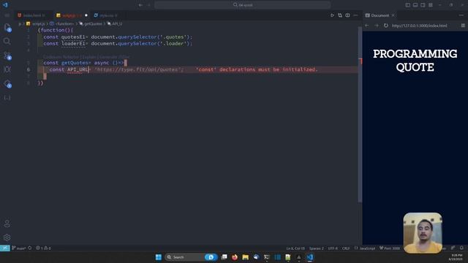Viewport: 468px width, 263px height.
Task: Open the browser preview menu icon
Action: [x=463, y=26]
